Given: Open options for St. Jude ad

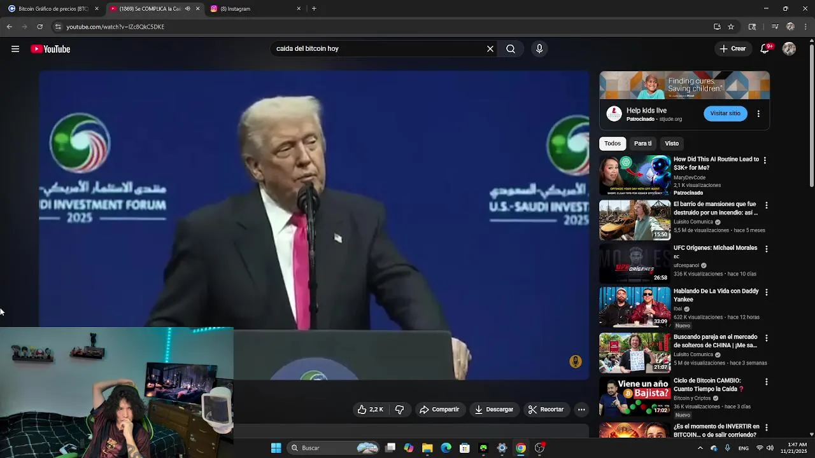Looking at the screenshot, I should [758, 114].
